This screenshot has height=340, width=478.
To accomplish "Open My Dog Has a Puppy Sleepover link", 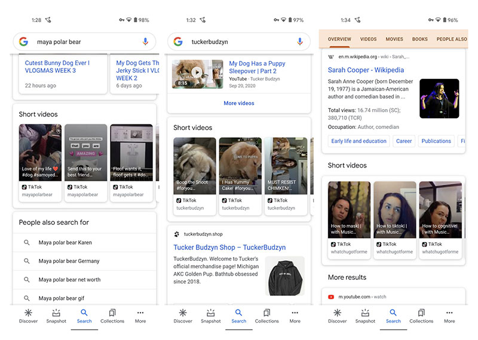I will 257,67.
